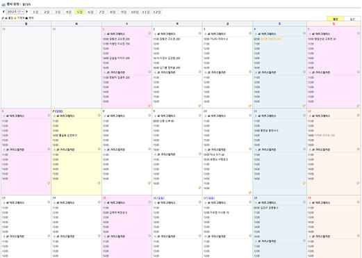Screen dimensions: 362x258
Task: Switch to the 9월 month tab
Action: tap(124, 12)
